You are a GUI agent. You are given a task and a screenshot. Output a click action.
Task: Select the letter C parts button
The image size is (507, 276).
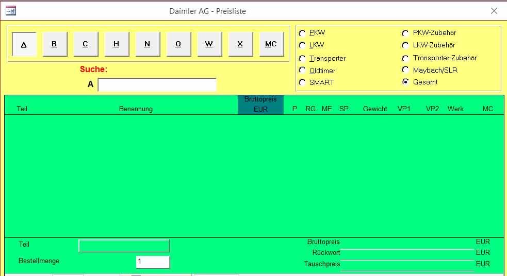pyautogui.click(x=86, y=44)
